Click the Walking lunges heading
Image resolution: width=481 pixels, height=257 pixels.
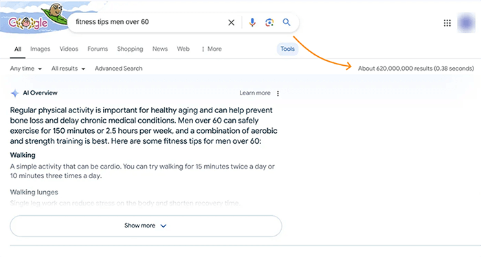click(34, 192)
